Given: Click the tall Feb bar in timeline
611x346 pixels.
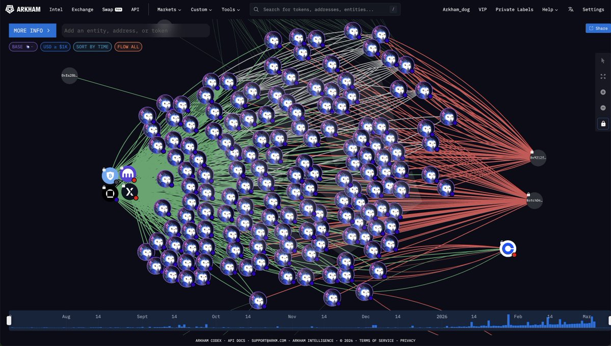Looking at the screenshot, I should 508,320.
